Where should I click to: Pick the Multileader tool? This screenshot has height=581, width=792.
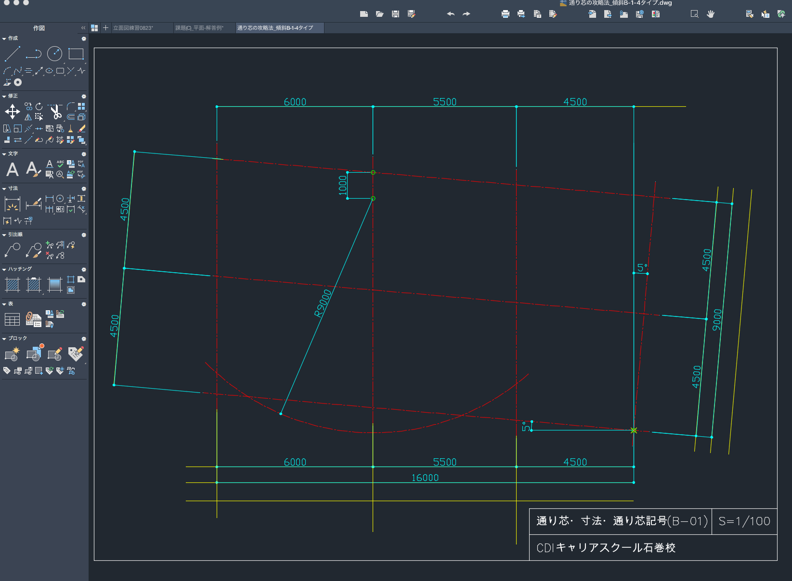tap(13, 250)
